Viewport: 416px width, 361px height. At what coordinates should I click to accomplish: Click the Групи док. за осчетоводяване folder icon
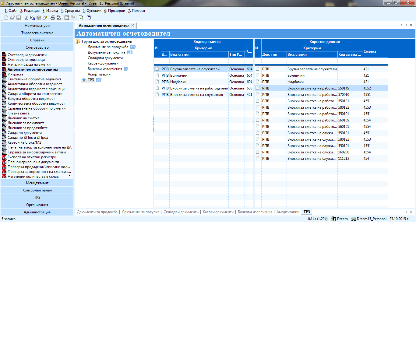click(78, 41)
